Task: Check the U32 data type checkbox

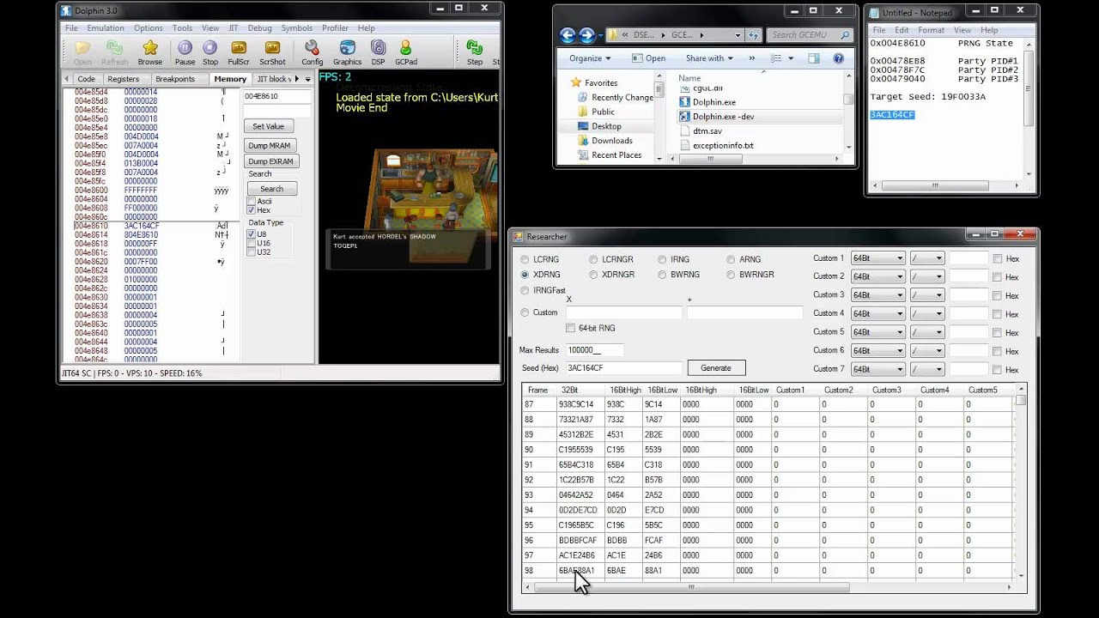Action: coord(252,252)
